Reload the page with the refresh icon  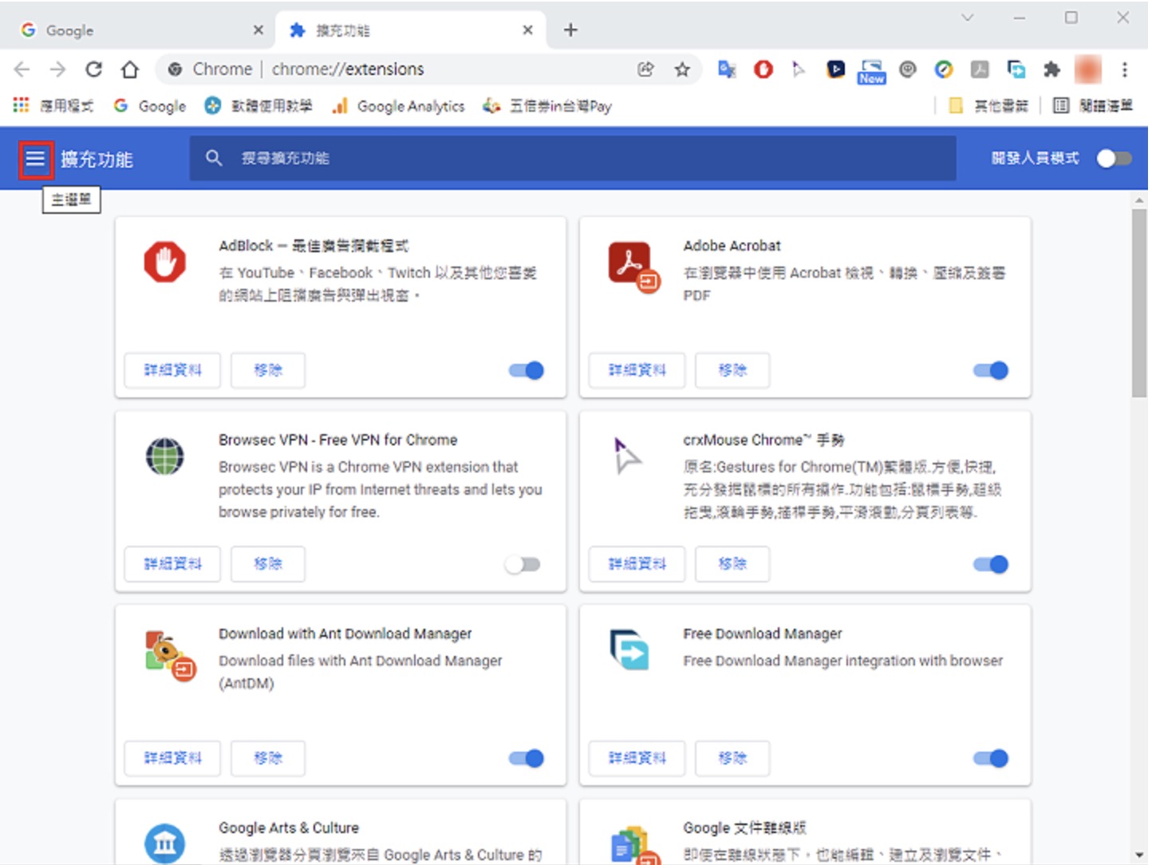click(x=93, y=69)
